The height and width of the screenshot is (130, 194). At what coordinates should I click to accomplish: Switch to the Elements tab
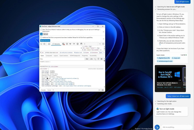56,44
